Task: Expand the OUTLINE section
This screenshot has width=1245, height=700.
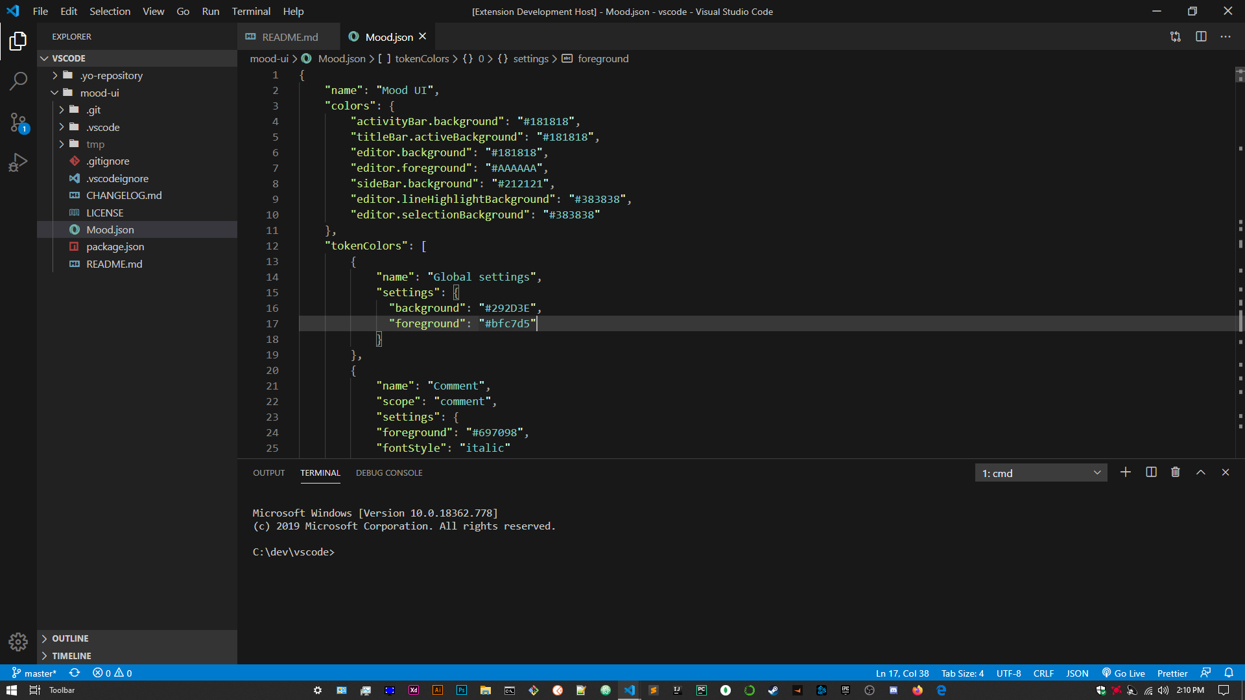Action: [137, 638]
